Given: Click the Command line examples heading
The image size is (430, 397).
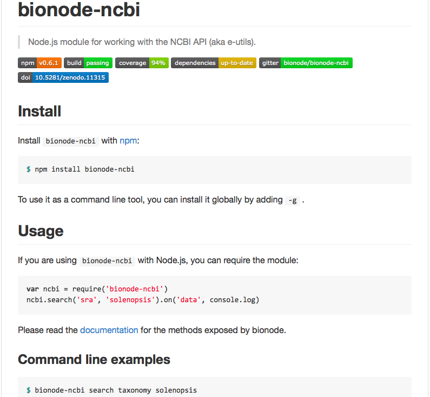Looking at the screenshot, I should [94, 360].
